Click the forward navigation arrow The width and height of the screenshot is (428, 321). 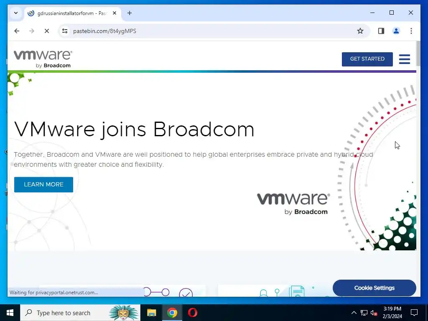coord(32,31)
